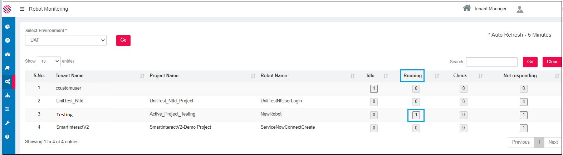Open the hamburger menu beside Robot Monitoring
This screenshot has width=563, height=155.
click(x=22, y=9)
